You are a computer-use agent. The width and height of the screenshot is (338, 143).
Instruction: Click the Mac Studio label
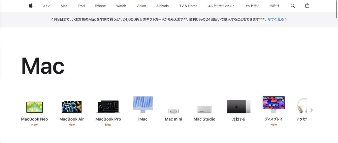[204, 119]
